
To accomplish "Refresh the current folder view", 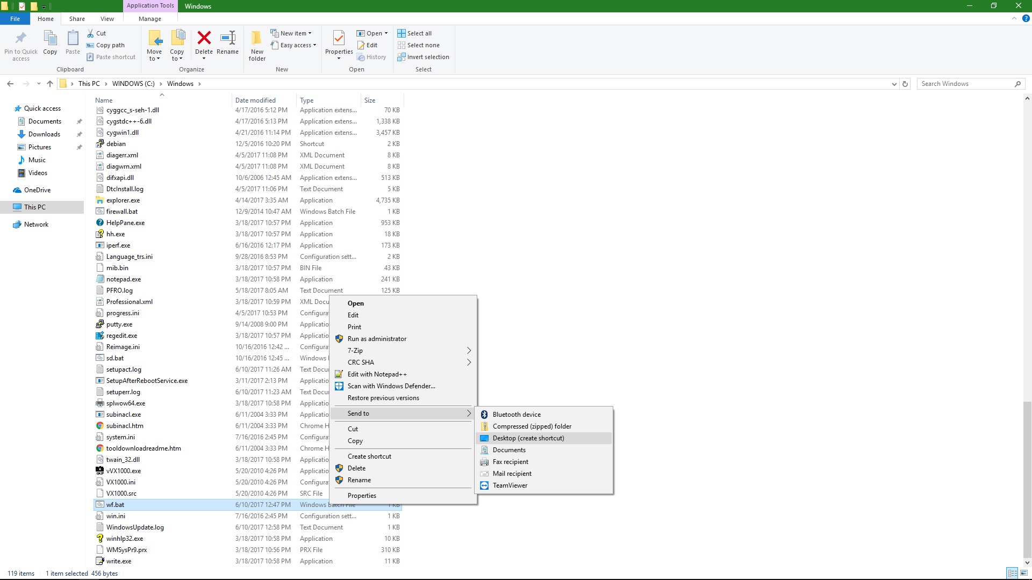I will (905, 84).
